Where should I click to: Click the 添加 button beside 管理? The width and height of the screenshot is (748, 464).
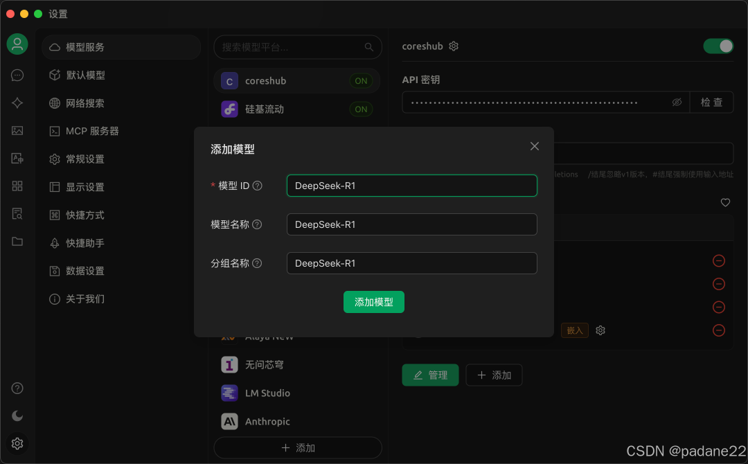point(494,375)
